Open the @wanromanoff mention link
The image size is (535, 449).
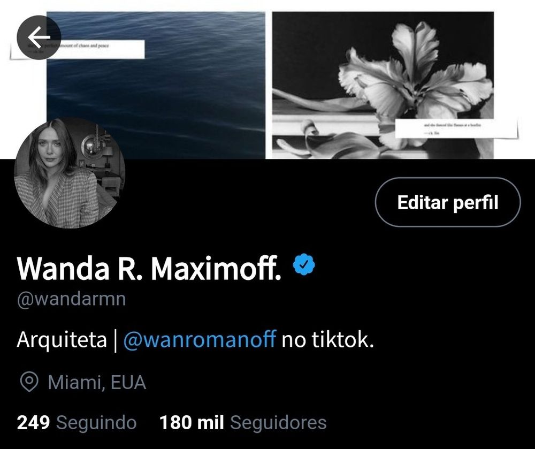[199, 339]
